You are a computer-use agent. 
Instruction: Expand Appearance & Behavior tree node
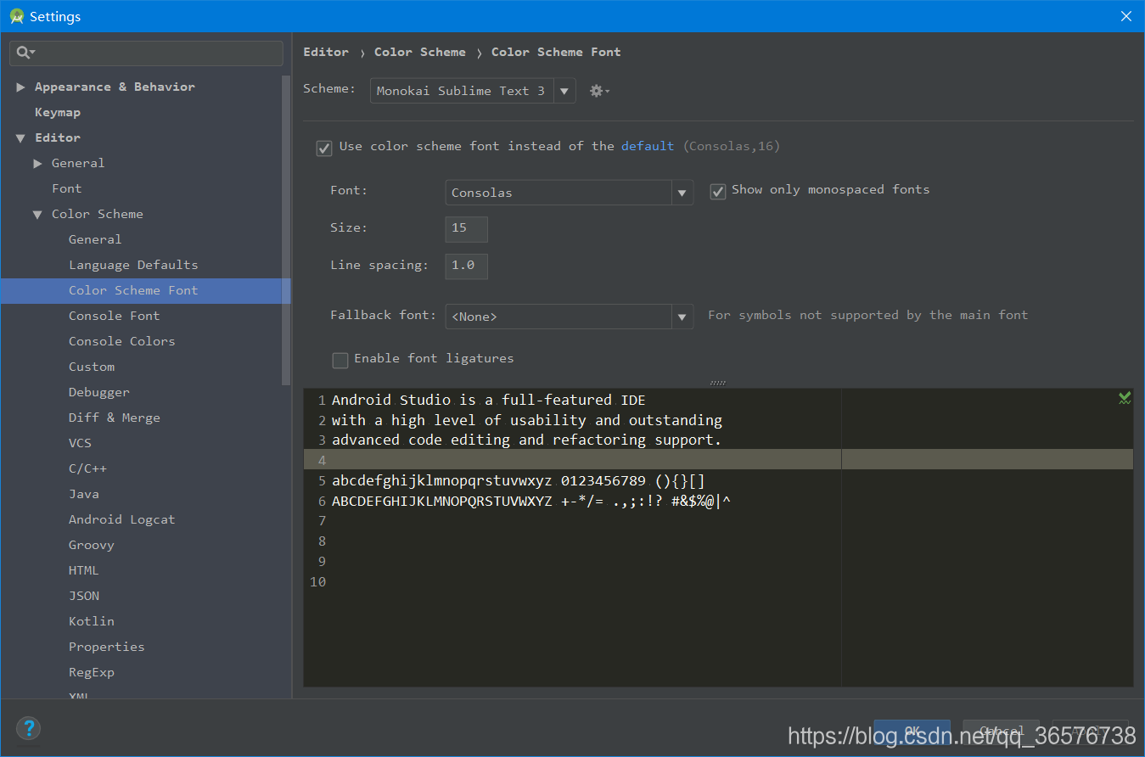[x=20, y=87]
